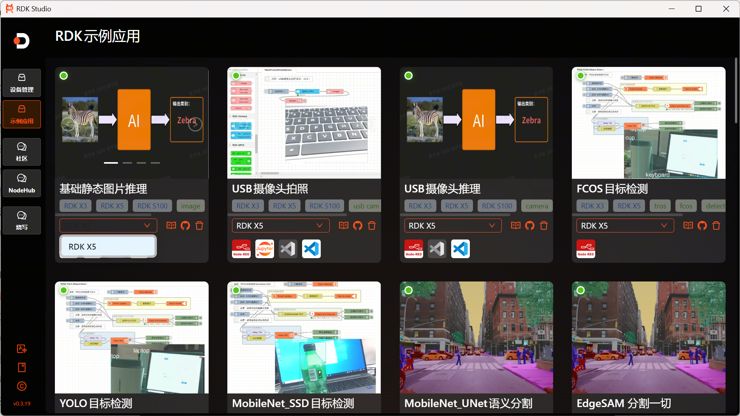Viewport: 740px width, 416px height.
Task: Click Node-RED icon under FCOS目标检测
Action: [586, 249]
